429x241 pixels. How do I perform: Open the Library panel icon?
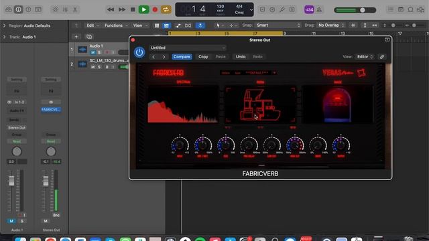[x=9, y=9]
